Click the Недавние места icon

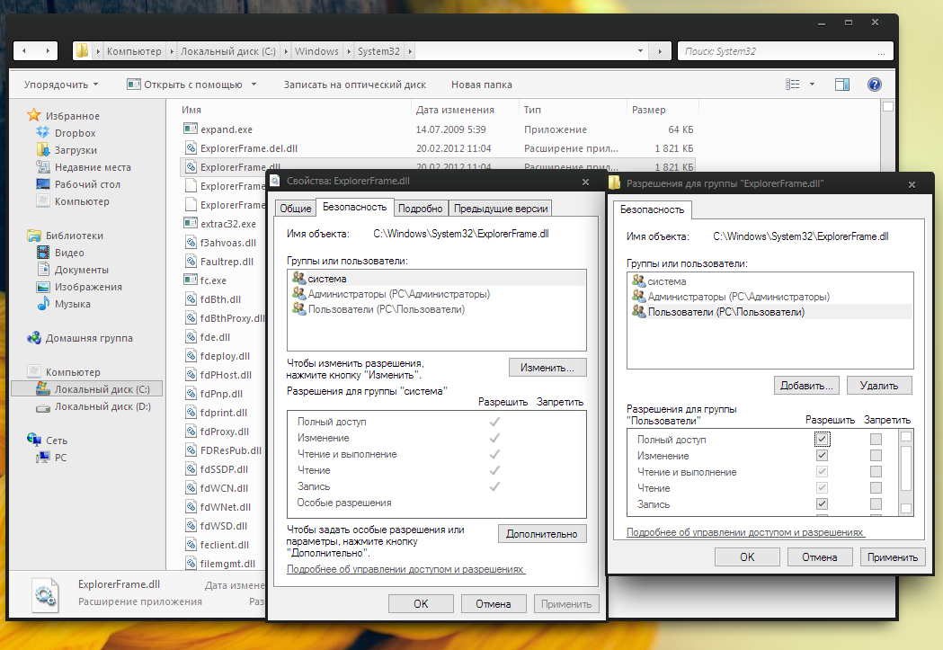(42, 167)
